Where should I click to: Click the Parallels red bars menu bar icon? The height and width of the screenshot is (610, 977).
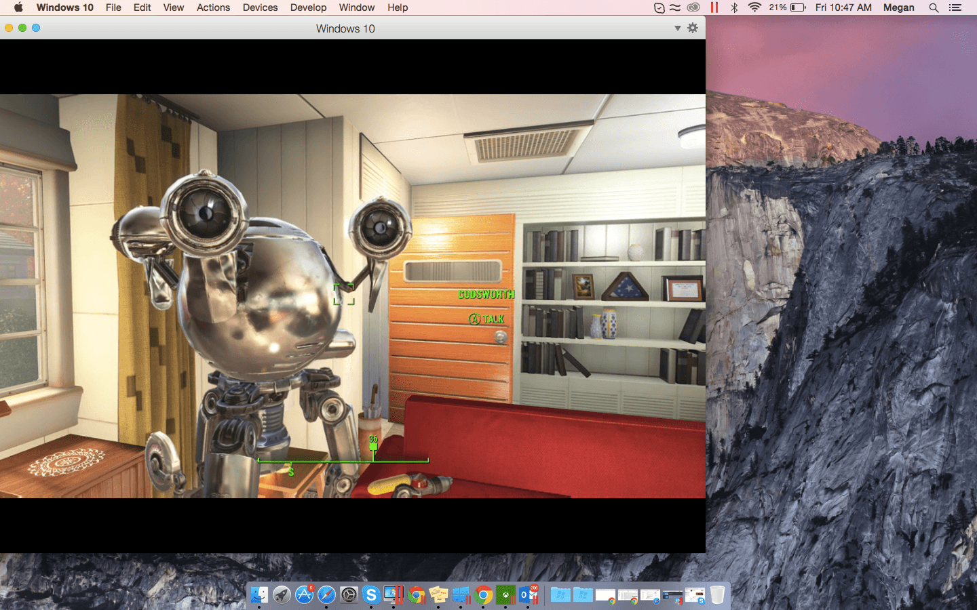(x=714, y=7)
